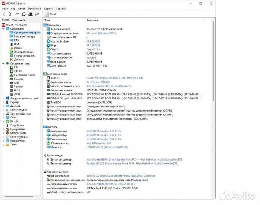
Task: Collapse the Системная плата tree node
Action: point(3,63)
